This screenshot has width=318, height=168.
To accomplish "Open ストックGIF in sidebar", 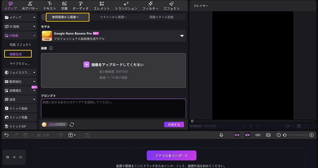I will [x=20, y=126].
